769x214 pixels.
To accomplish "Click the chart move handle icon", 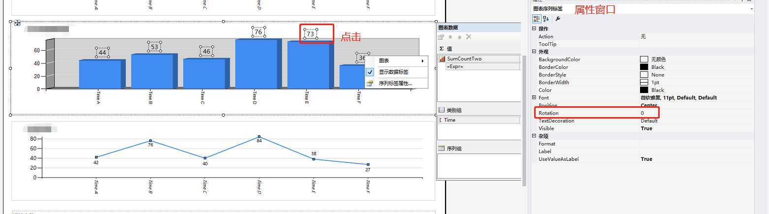I will point(18,23).
